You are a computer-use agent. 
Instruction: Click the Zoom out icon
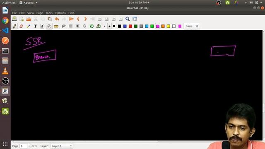coord(99,19)
